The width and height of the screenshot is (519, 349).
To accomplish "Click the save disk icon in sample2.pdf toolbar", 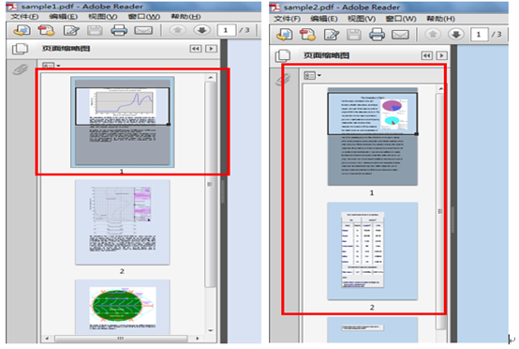I will click(354, 35).
